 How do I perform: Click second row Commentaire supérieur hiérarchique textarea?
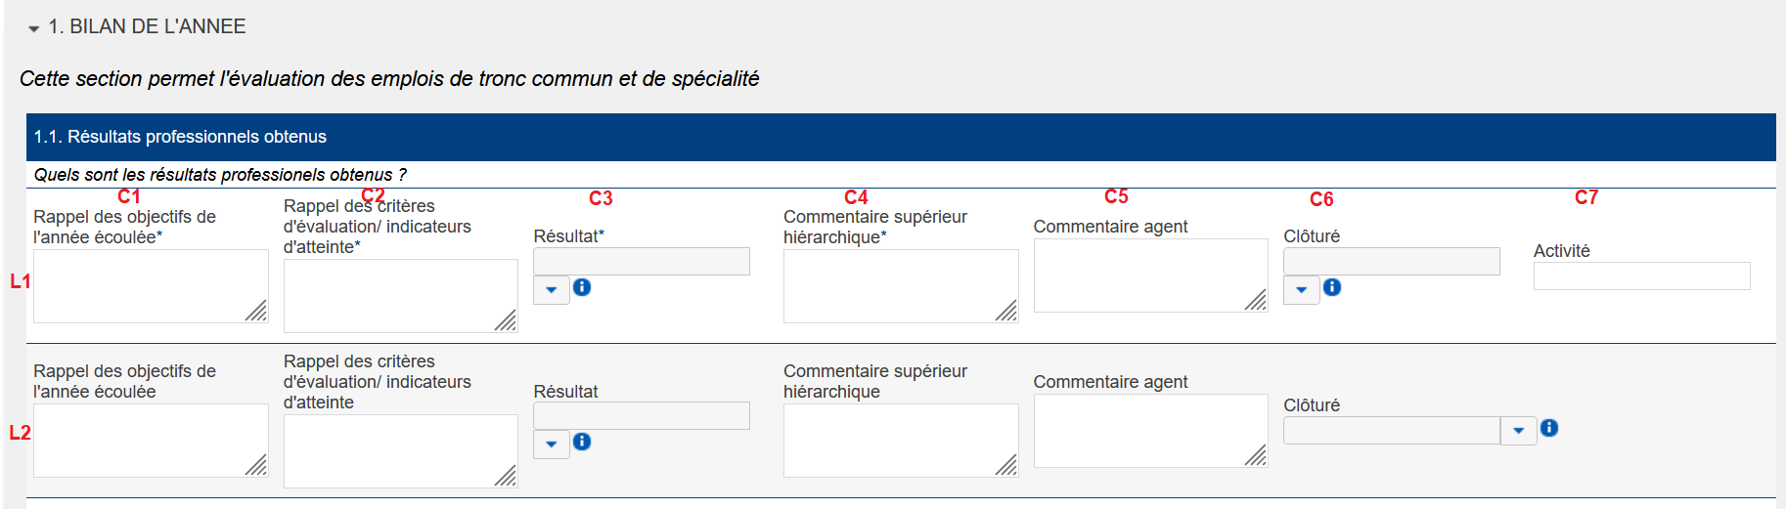(x=900, y=440)
